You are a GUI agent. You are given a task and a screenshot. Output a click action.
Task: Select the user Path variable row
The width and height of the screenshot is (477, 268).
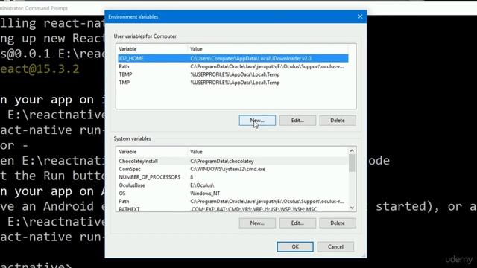[x=233, y=66]
